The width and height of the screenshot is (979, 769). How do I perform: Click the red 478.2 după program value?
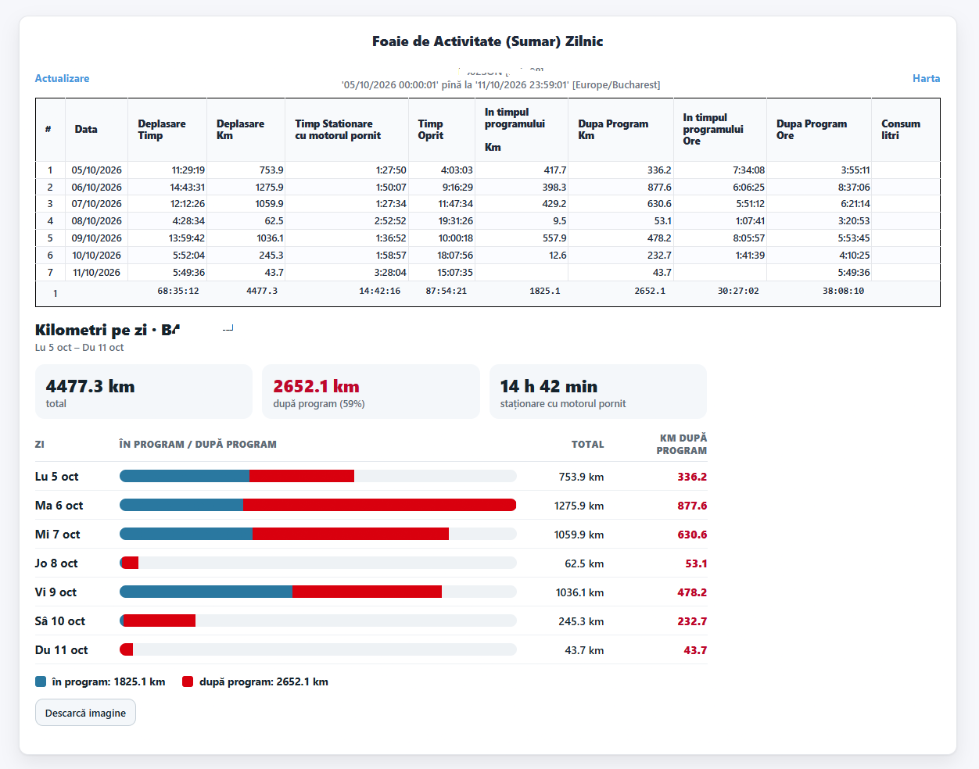(692, 592)
